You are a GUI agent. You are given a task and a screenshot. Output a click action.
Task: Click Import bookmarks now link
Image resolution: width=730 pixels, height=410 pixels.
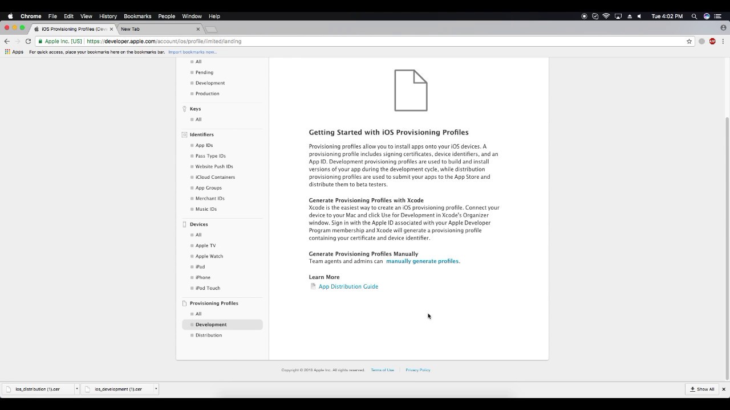pos(192,52)
